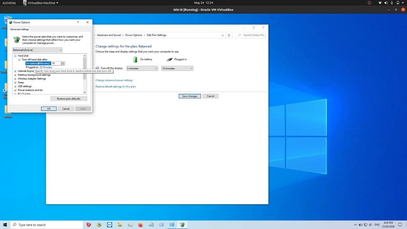Click the Control Panel taskbar icon
The height and width of the screenshot is (229, 407).
click(x=172, y=225)
